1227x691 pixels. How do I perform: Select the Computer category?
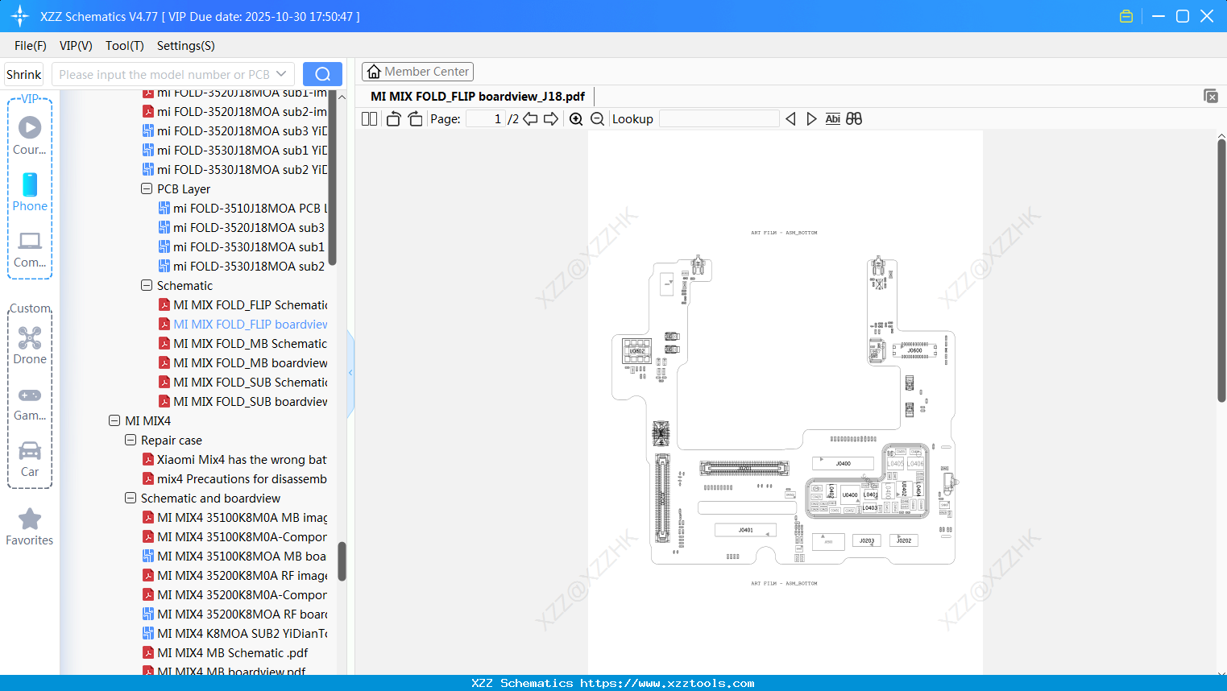point(30,250)
